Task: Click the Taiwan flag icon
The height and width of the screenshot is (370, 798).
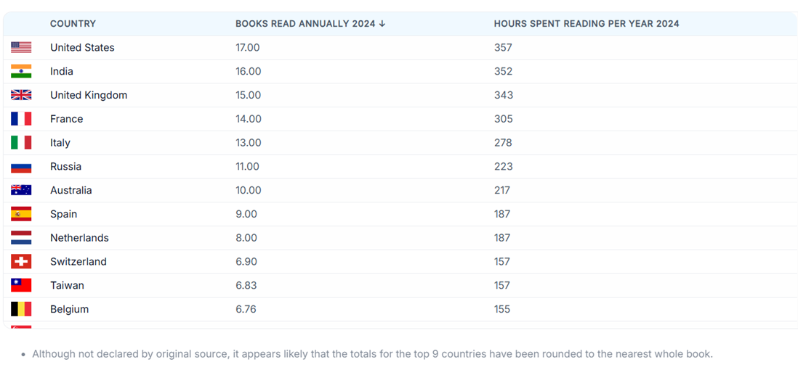Action: 21,285
